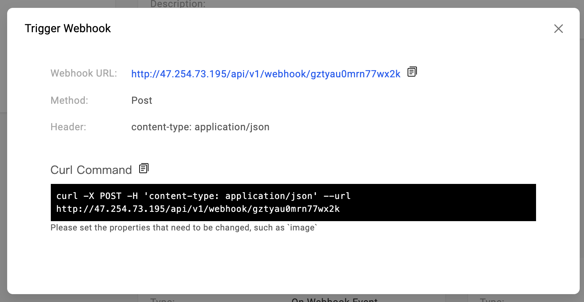Click the 'Method:' field label
The width and height of the screenshot is (584, 302).
(x=69, y=101)
